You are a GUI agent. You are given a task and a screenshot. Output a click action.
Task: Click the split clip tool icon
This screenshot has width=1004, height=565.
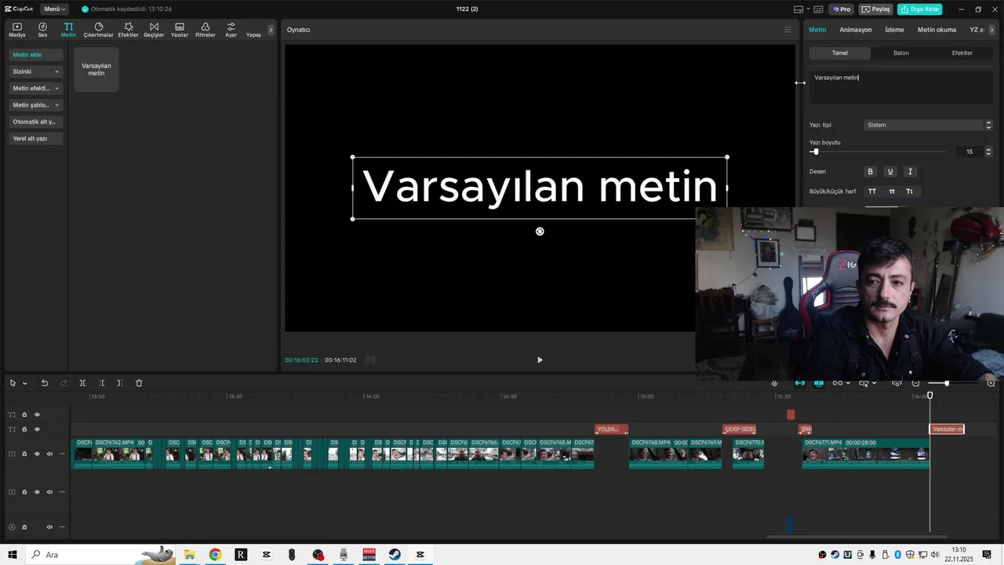pos(82,383)
